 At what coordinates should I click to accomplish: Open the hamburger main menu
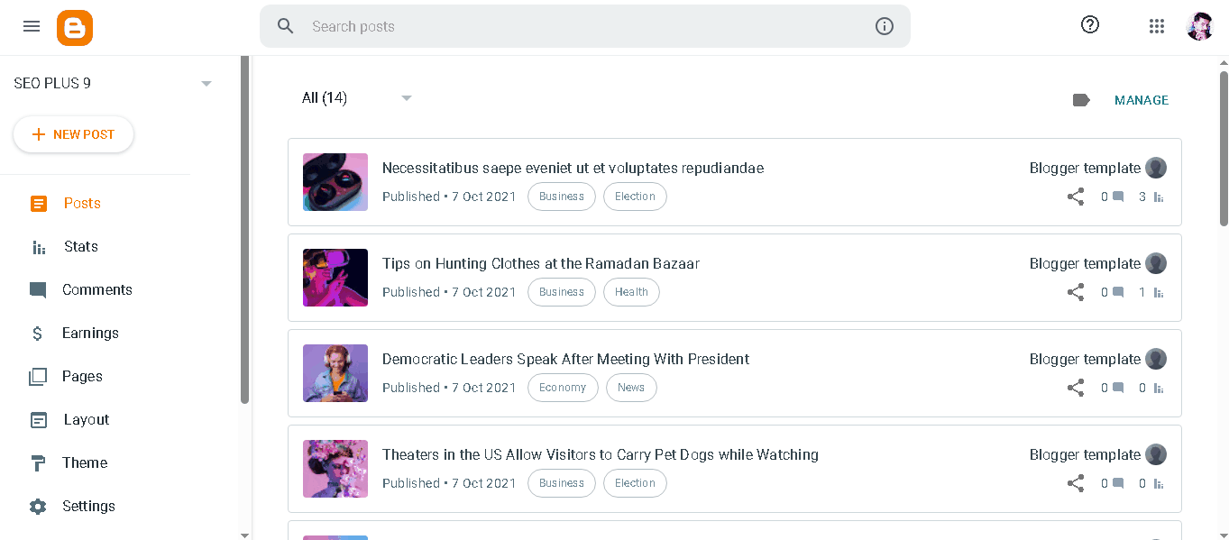click(x=32, y=27)
